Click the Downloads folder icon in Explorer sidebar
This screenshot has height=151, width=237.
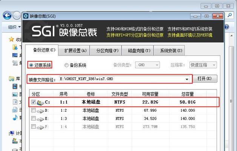pyautogui.click(x=15, y=47)
